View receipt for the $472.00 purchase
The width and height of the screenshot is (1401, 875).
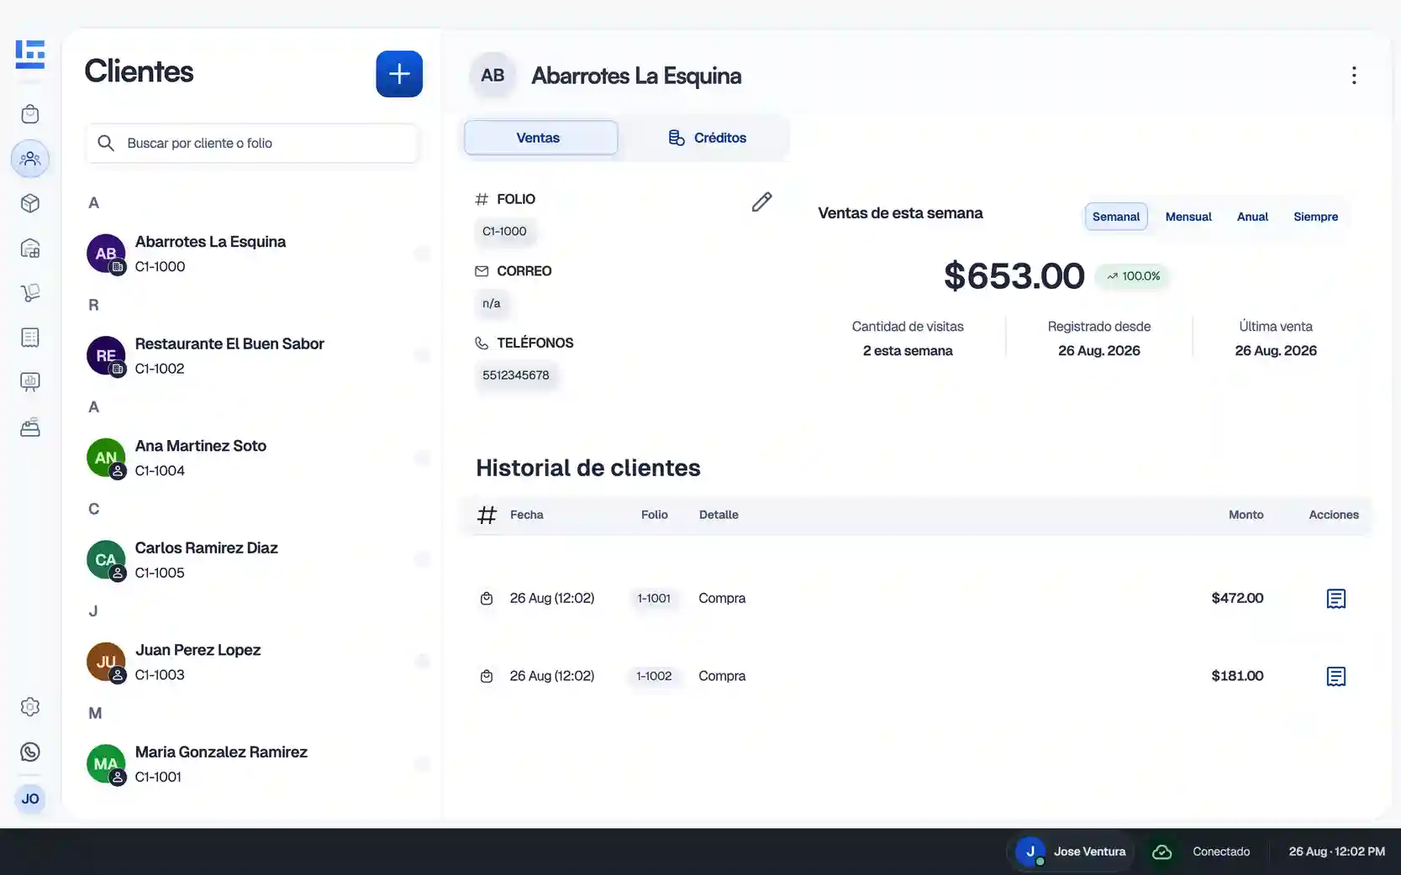[1336, 599]
